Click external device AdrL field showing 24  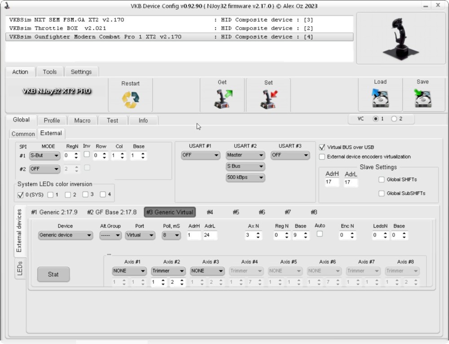tap(210, 235)
